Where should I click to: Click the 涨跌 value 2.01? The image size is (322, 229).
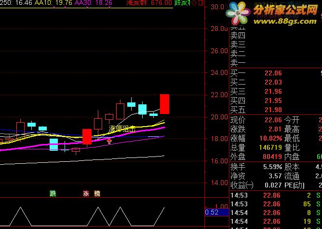click(x=275, y=129)
